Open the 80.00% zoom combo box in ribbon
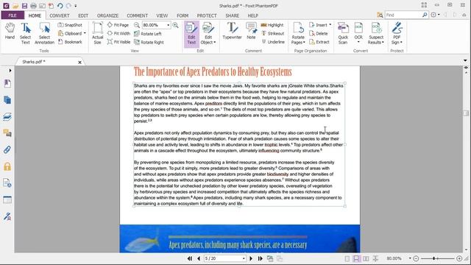471x265 pixels. (156, 25)
